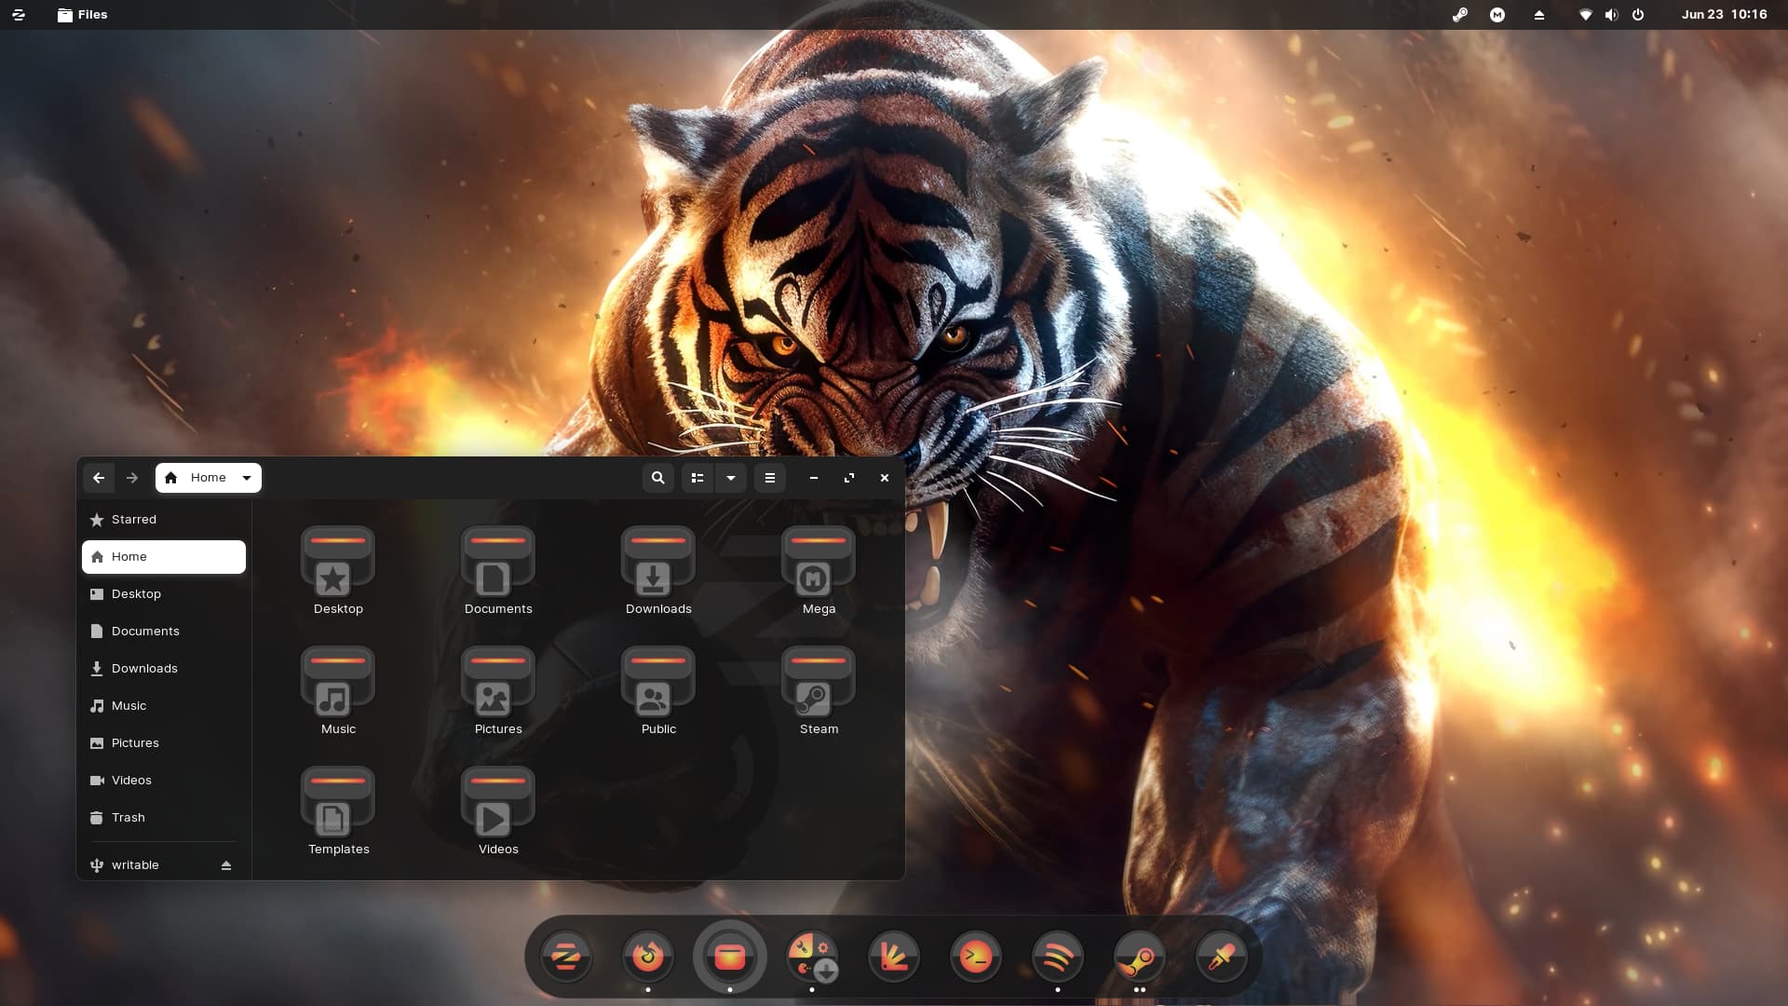Launch the color picker app in dock

1222,957
